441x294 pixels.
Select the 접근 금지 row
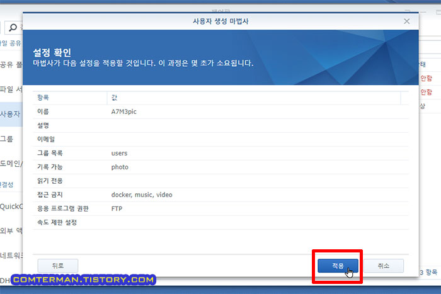pos(220,195)
